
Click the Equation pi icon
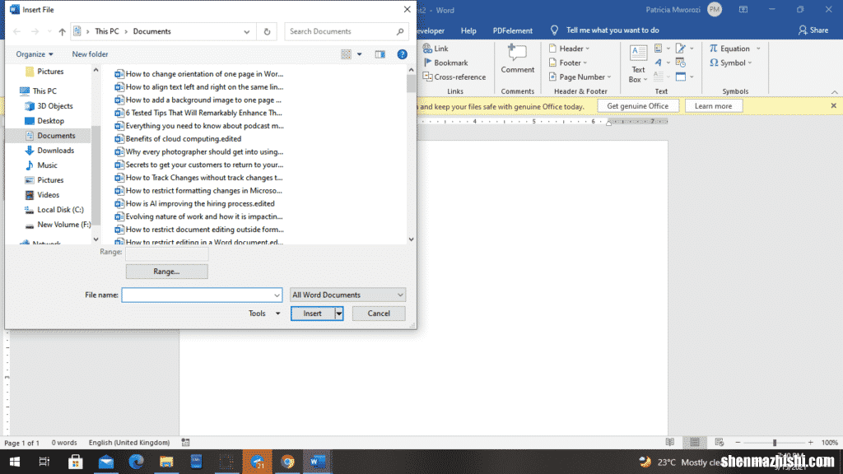click(714, 49)
